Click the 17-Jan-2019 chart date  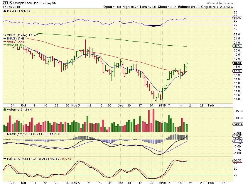(11, 7)
